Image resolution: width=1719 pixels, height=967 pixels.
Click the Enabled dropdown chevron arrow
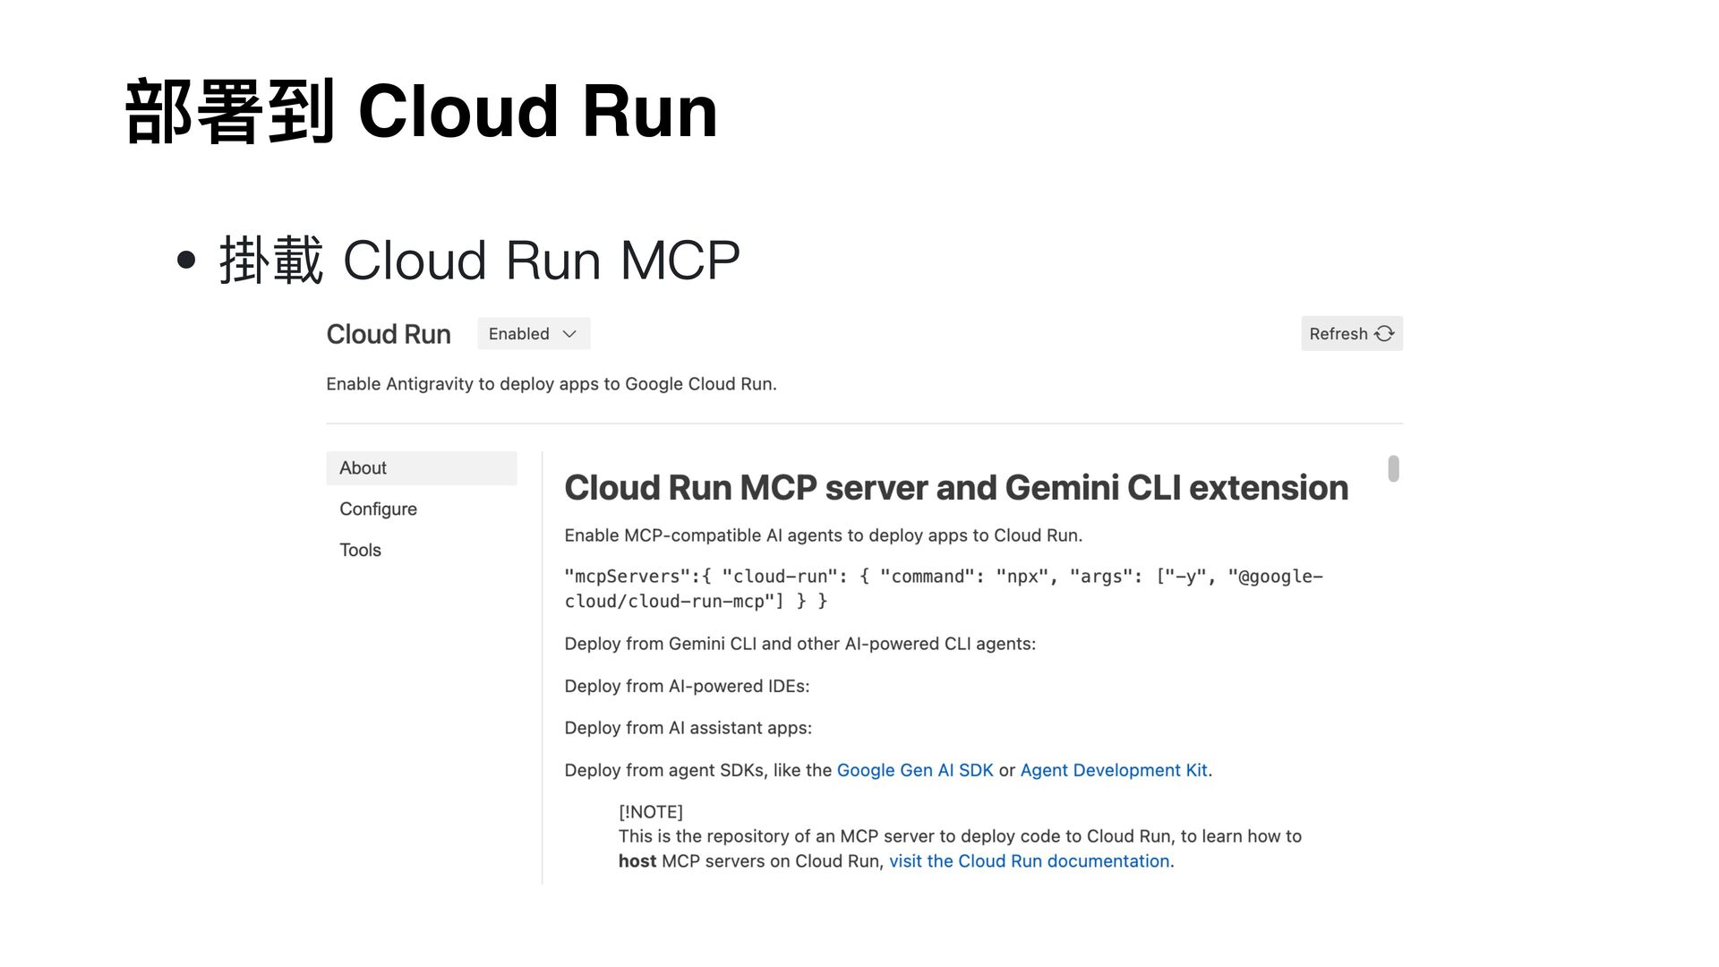(x=569, y=334)
